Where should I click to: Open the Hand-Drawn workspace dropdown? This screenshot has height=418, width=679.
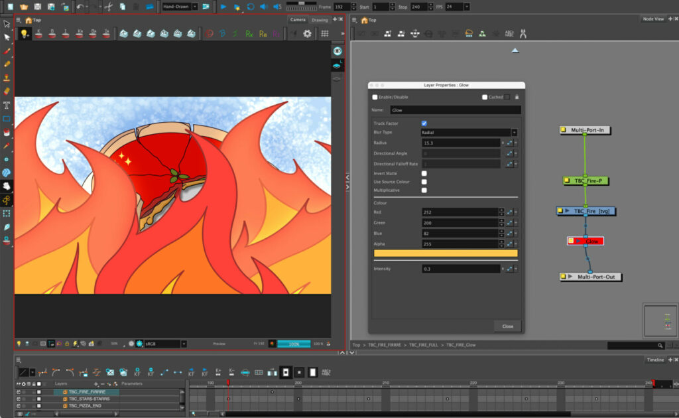coord(180,7)
